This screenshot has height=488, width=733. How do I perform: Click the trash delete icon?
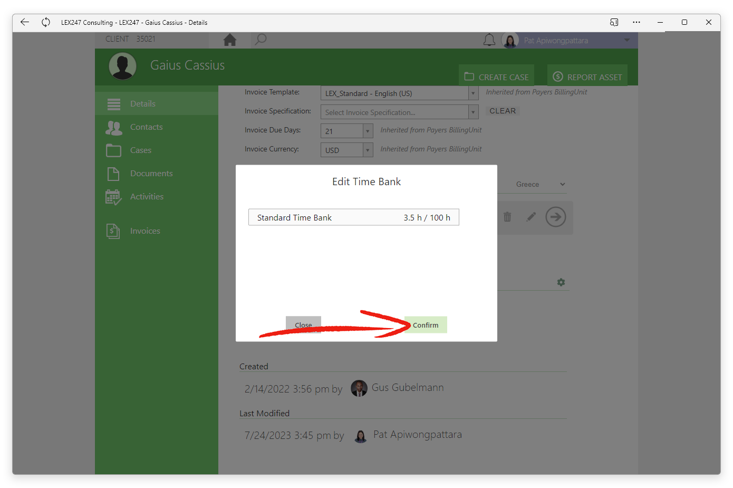(x=507, y=217)
